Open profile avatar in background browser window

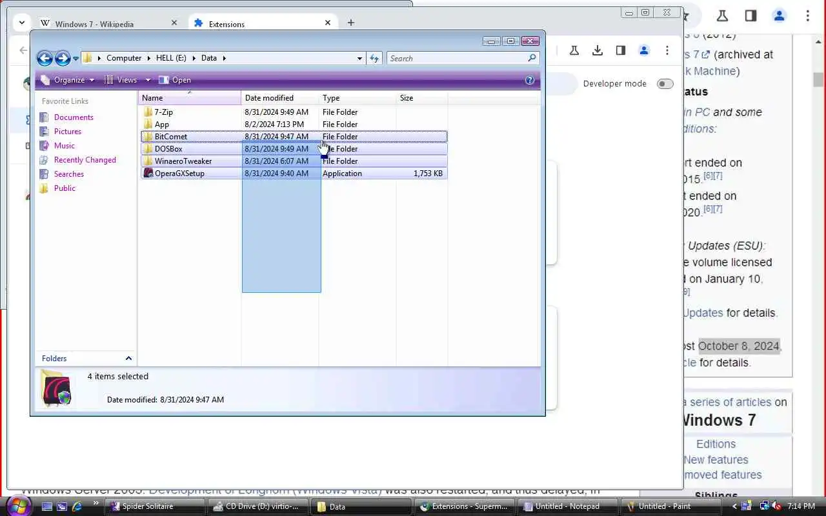click(x=779, y=16)
